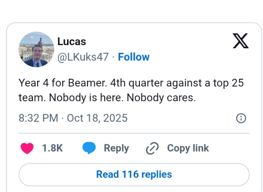The height and width of the screenshot is (192, 263).
Task: Click the chain link copy icon
Action: (152, 148)
